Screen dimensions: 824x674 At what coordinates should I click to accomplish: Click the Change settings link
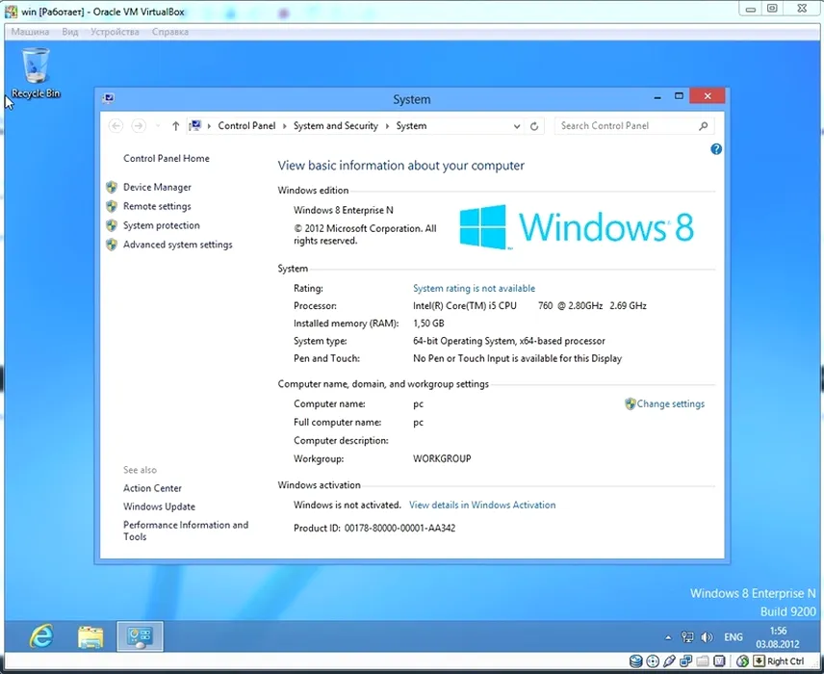(x=671, y=403)
